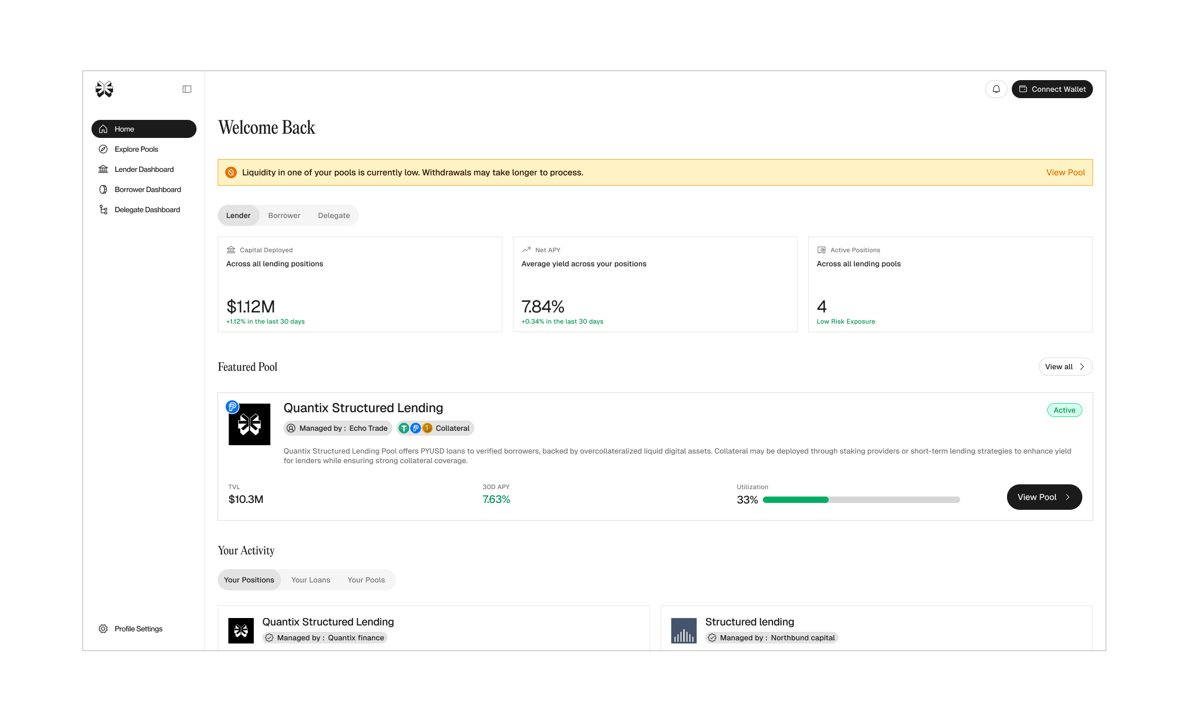The width and height of the screenshot is (1189, 722).
Task: Click the View all button
Action: (x=1065, y=367)
